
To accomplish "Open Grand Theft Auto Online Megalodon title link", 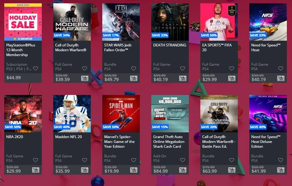I will 169,142.
